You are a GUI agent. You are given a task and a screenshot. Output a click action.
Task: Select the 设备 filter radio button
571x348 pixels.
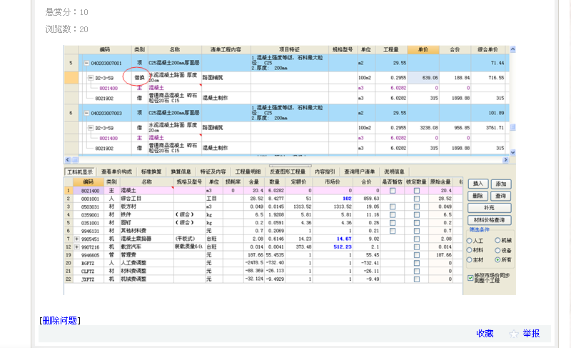pyautogui.click(x=497, y=250)
